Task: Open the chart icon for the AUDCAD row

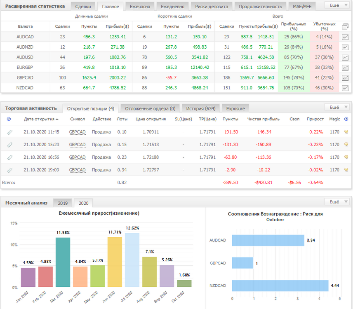Action: click(345, 37)
